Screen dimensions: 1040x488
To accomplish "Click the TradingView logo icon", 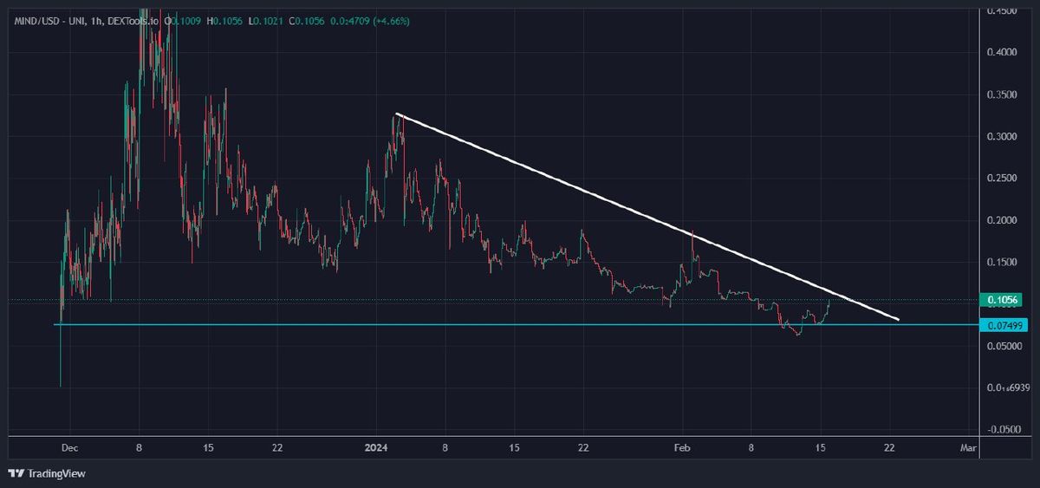I will tap(16, 473).
